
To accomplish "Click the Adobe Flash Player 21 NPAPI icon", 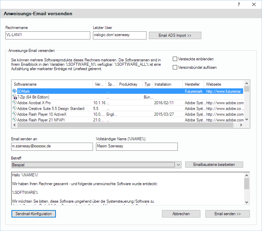I will coord(14,120).
